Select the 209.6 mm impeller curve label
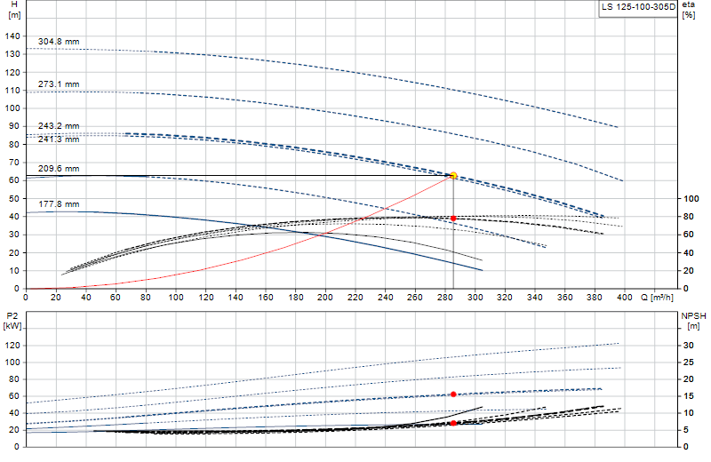Viewport: 711px width, 462px height. [x=59, y=168]
